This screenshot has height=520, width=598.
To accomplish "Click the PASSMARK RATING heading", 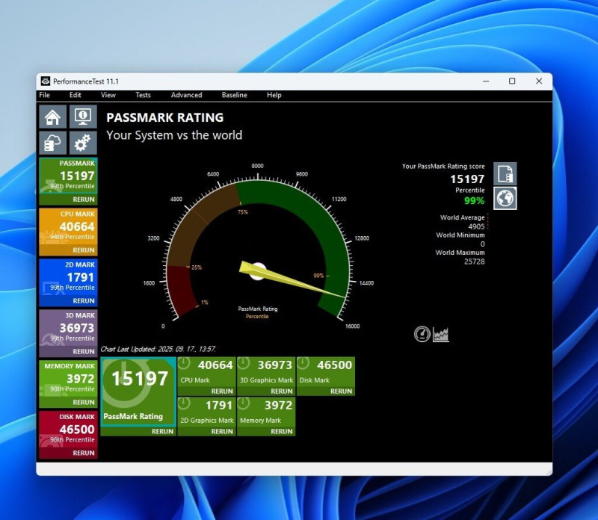I will click(164, 117).
